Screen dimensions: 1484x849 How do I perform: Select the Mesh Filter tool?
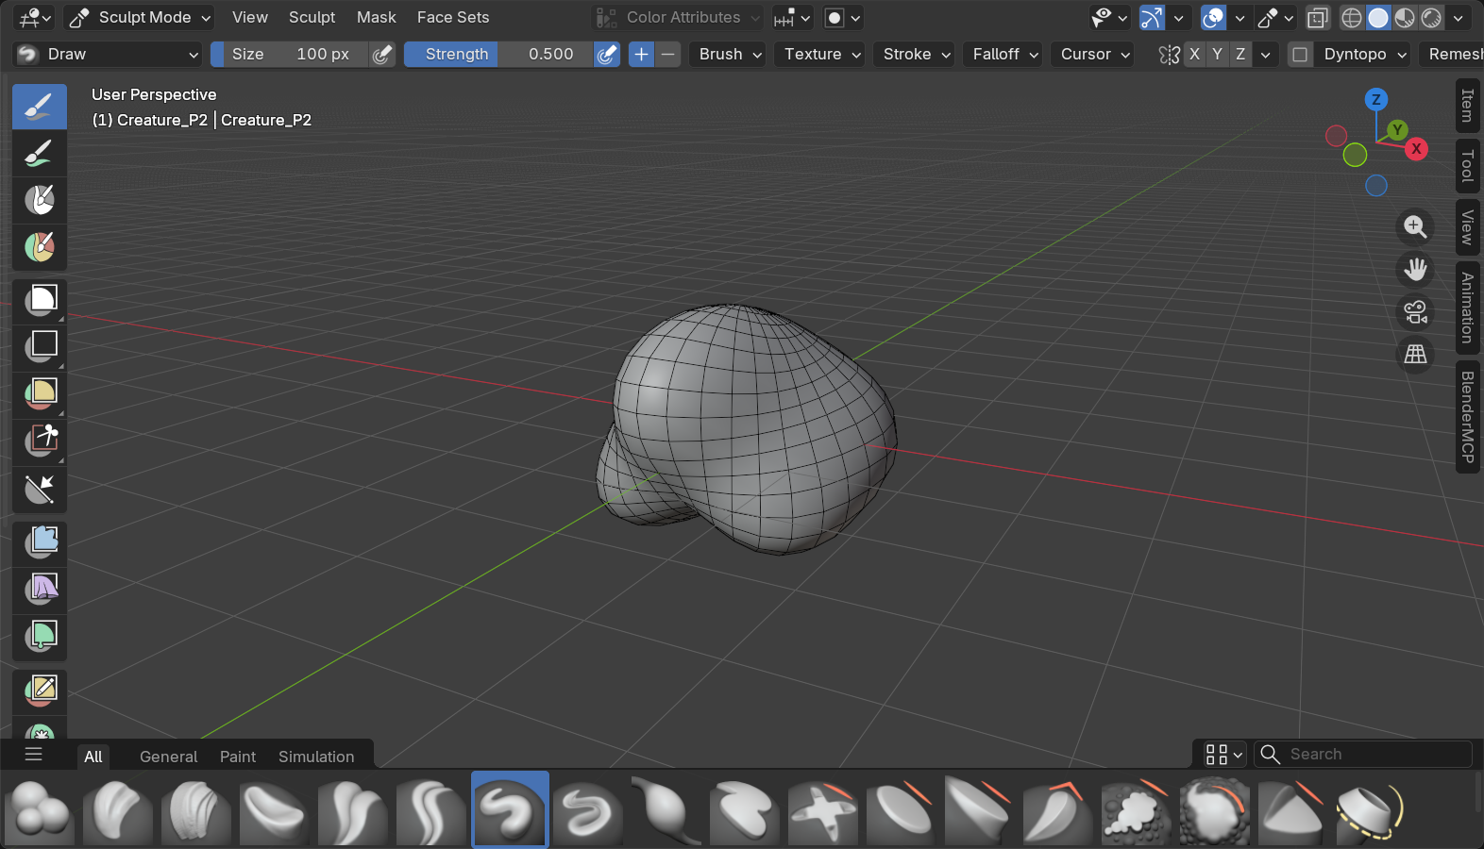coord(40,542)
